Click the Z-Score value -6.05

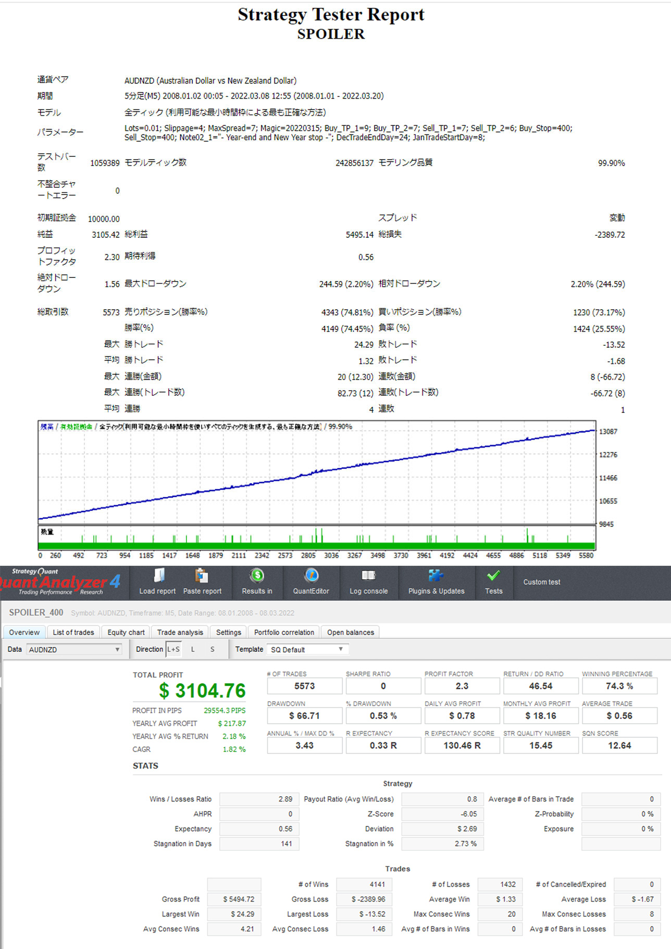point(443,814)
